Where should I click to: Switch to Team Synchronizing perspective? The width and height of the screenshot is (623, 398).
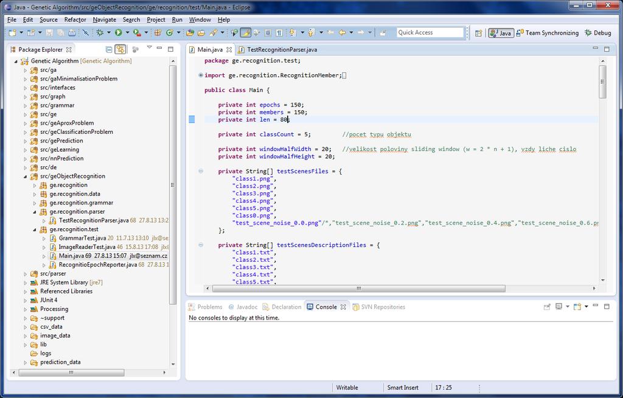pyautogui.click(x=548, y=33)
